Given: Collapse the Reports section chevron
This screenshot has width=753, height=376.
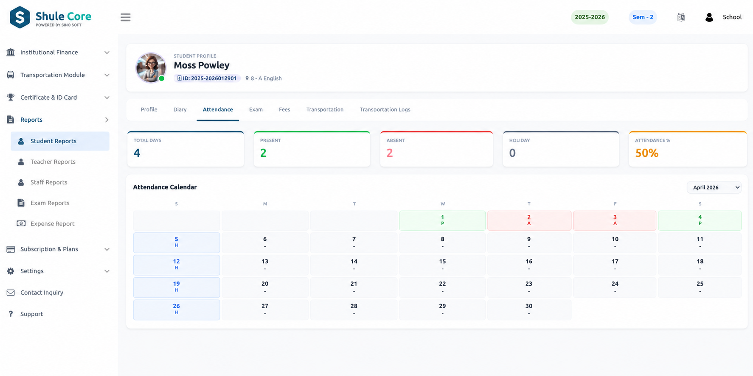Looking at the screenshot, I should pos(107,120).
